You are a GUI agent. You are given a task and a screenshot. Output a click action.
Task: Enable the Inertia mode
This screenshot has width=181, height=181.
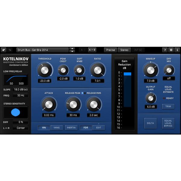tap(71, 128)
